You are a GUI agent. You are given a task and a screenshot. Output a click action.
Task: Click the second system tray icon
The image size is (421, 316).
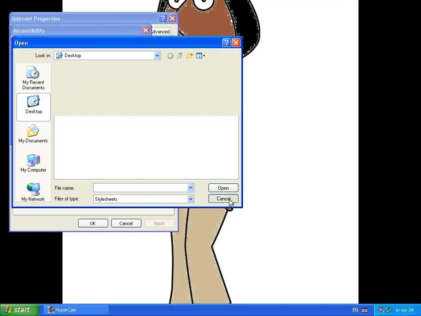click(388, 310)
